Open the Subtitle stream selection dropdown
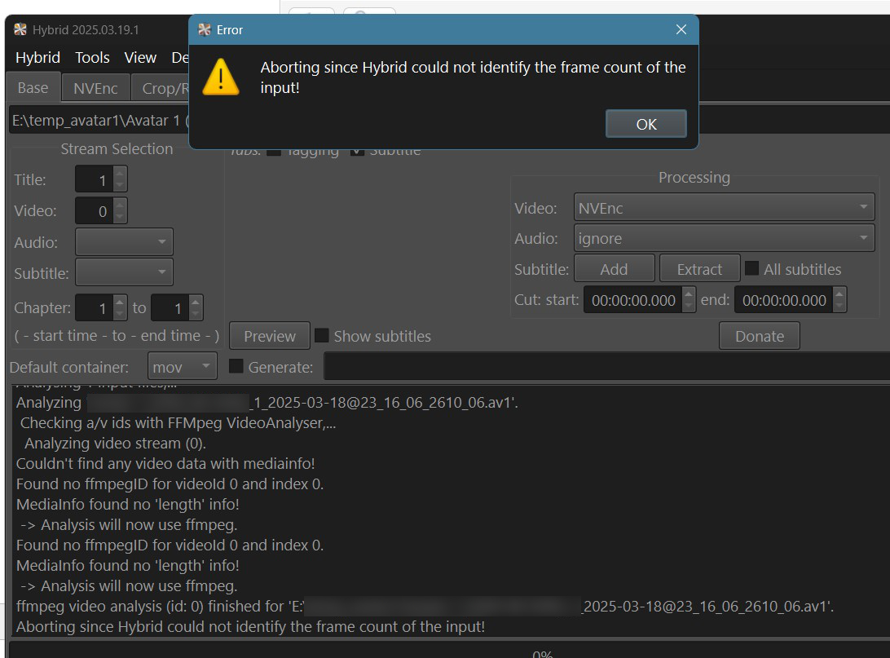Screen dimensions: 890x658 124,272
